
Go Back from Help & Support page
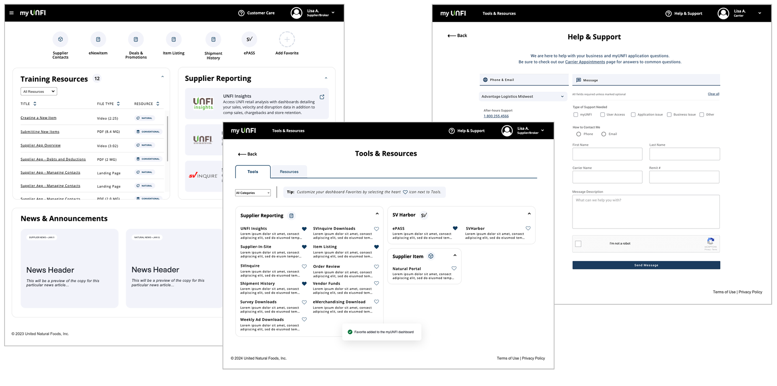coord(457,36)
